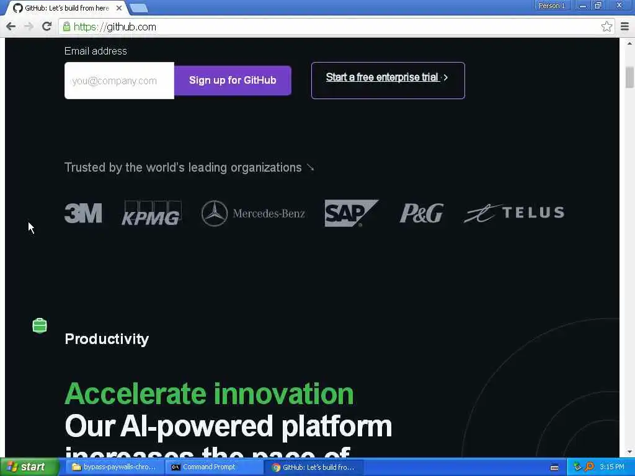Click the Email address label
Viewport: 635px width, 476px height.
pyautogui.click(x=95, y=51)
